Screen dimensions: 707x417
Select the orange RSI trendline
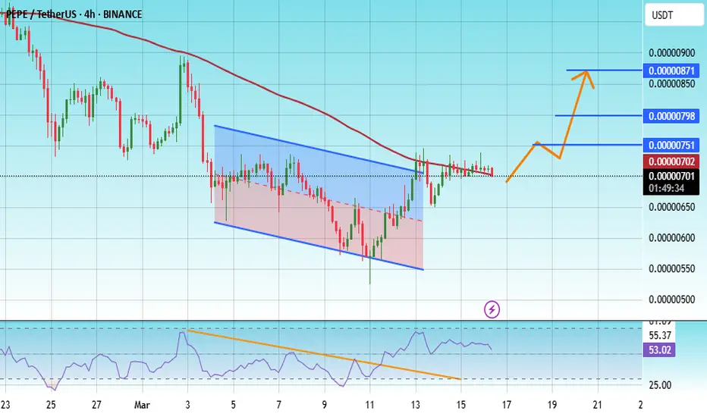[324, 355]
